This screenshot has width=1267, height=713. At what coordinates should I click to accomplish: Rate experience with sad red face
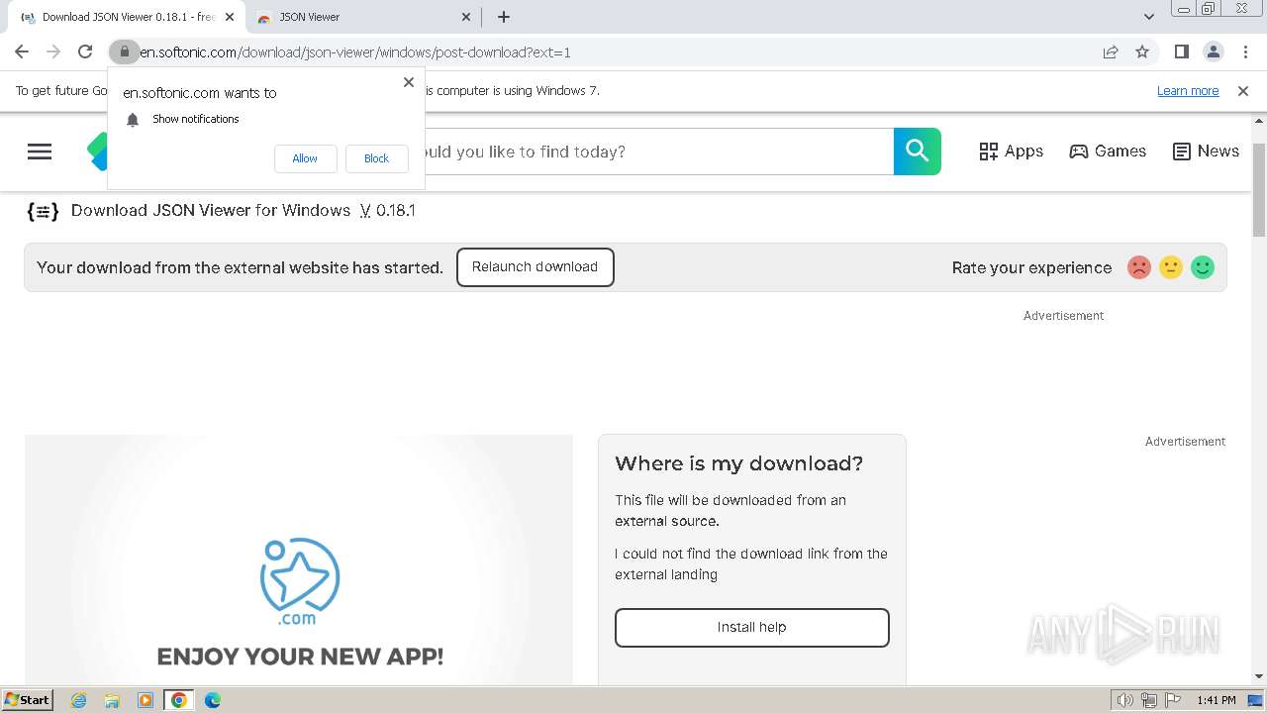pos(1139,267)
